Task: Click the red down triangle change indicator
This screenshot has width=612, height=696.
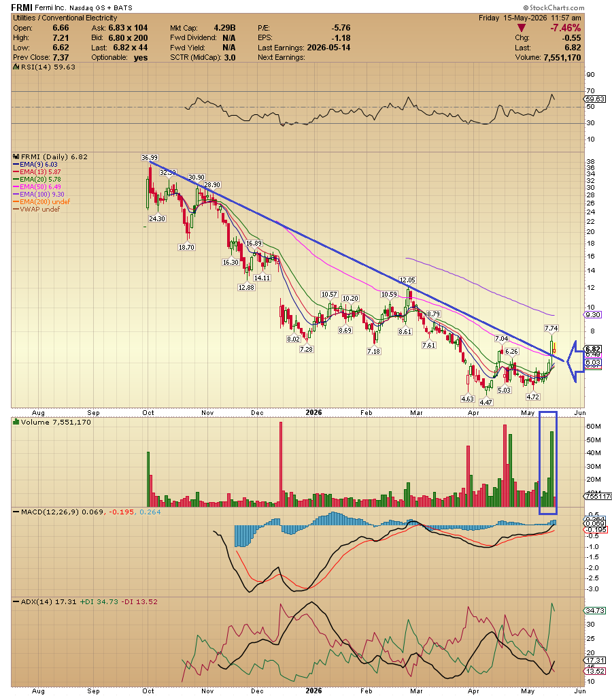Action: tap(522, 28)
